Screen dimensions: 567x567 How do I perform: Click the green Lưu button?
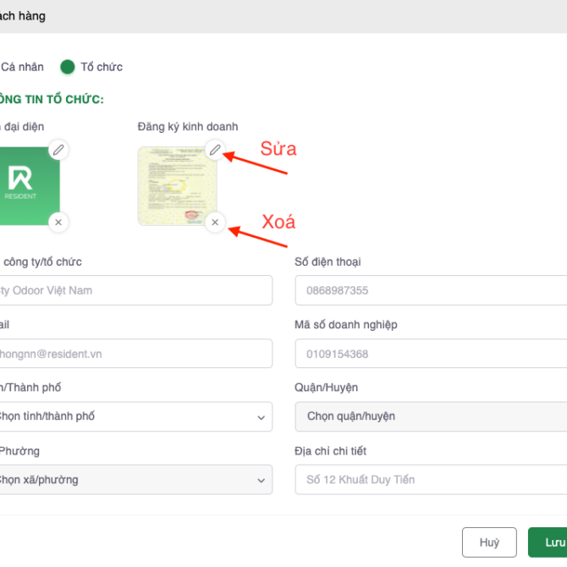coord(550,542)
